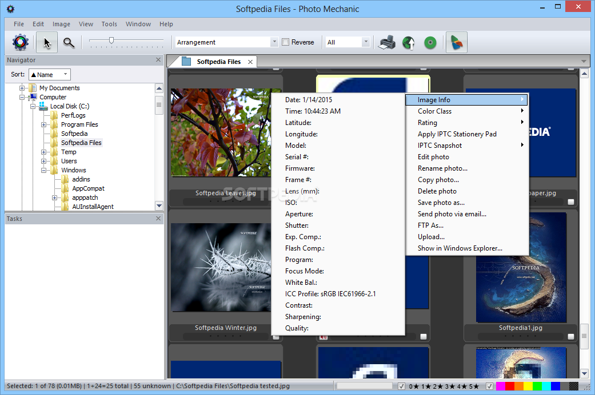Image resolution: width=595 pixels, height=395 pixels.
Task: Open the preferences gear icon in toolbar
Action: coord(21,42)
